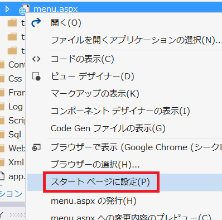Click the menu.aspx web page file icon
222x220 pixels.
[x=24, y=9]
